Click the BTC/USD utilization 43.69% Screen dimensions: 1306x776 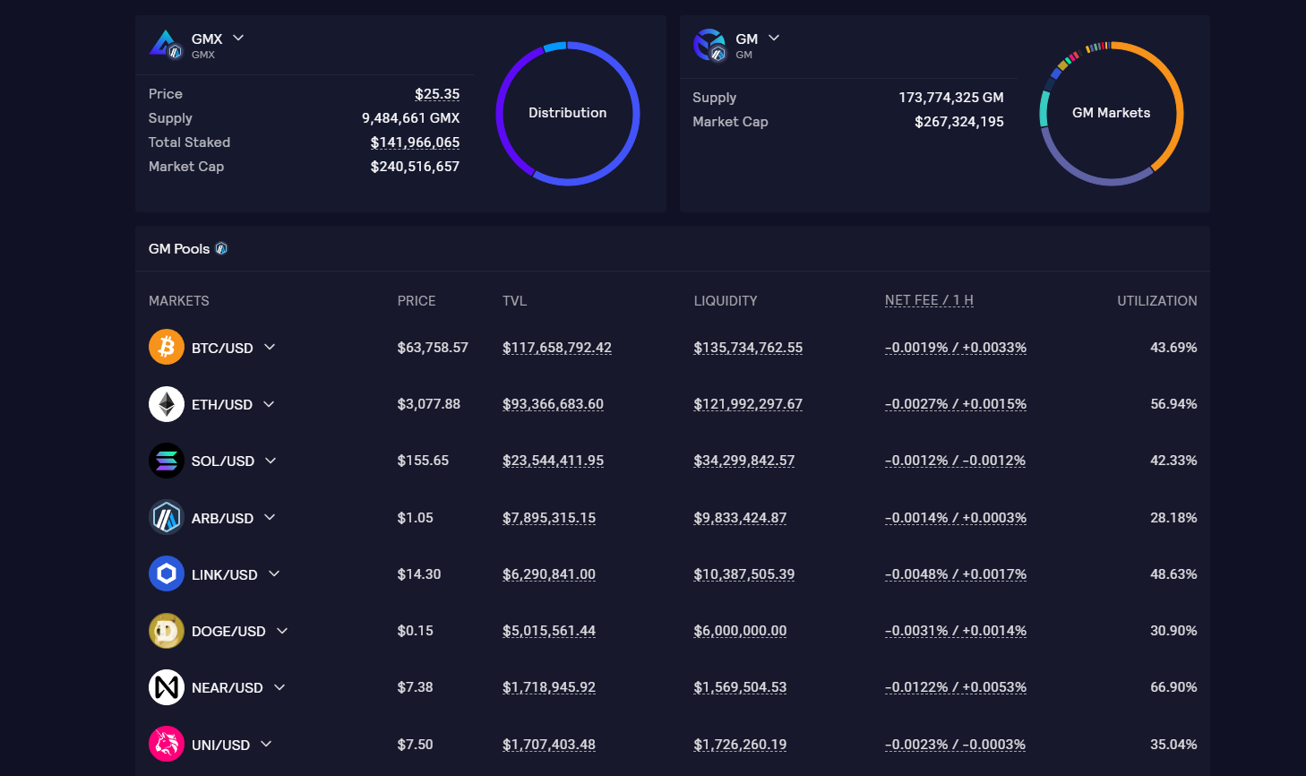pyautogui.click(x=1173, y=348)
